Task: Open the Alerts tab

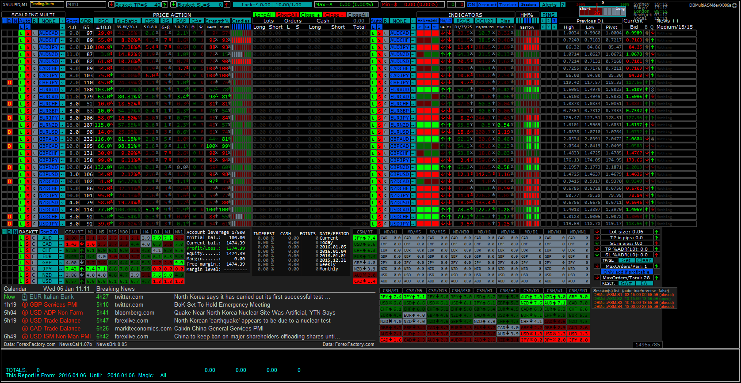Action: (x=549, y=4)
